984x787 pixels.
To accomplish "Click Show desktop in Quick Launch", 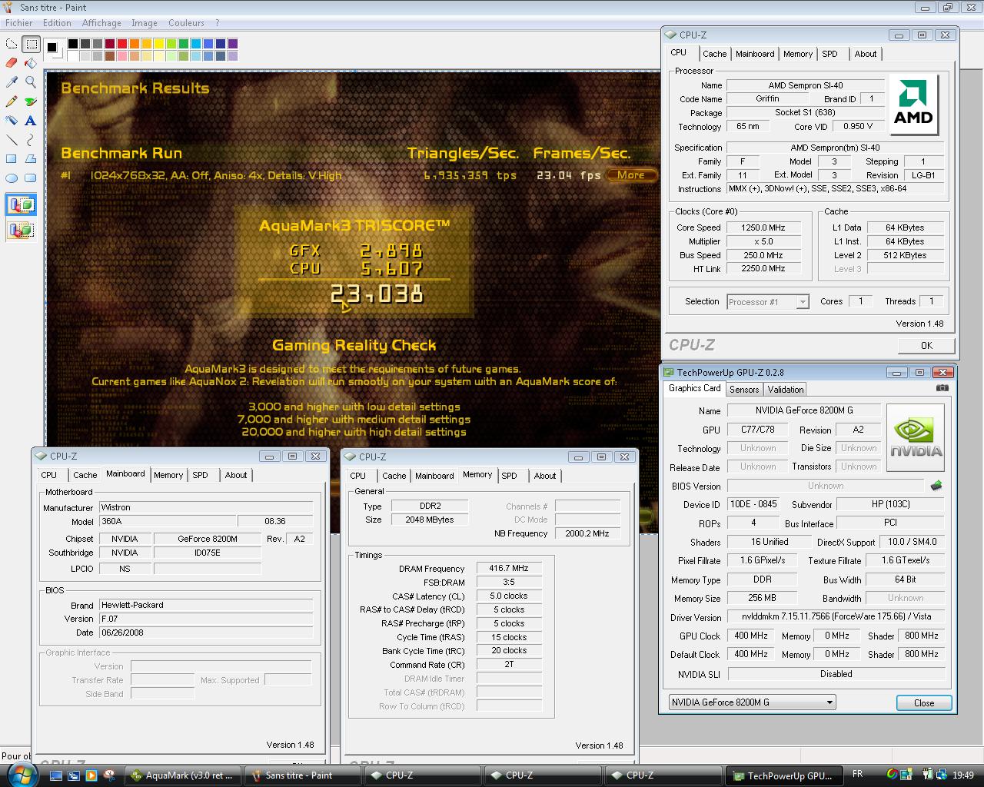I will click(56, 775).
